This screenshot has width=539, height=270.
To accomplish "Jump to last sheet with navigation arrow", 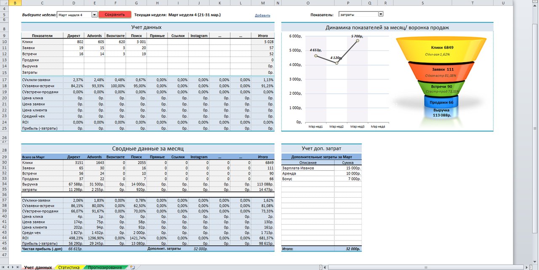I will tap(18, 267).
